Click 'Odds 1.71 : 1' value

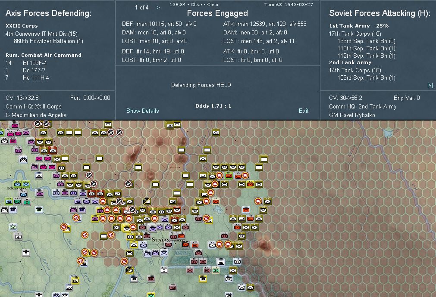[x=213, y=106]
